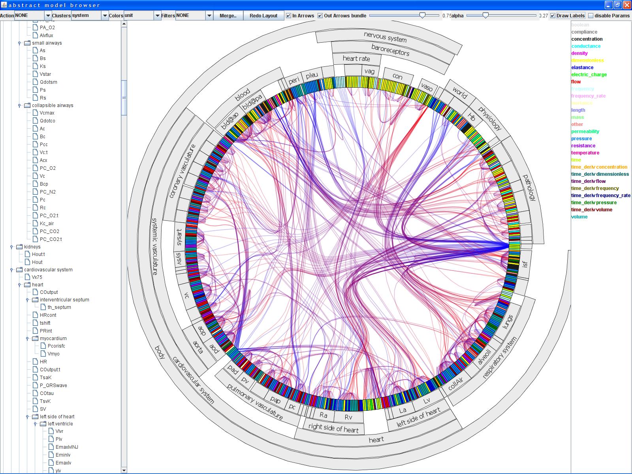Toggle the In Arrows checkbox
This screenshot has width=632, height=474.
[x=289, y=16]
